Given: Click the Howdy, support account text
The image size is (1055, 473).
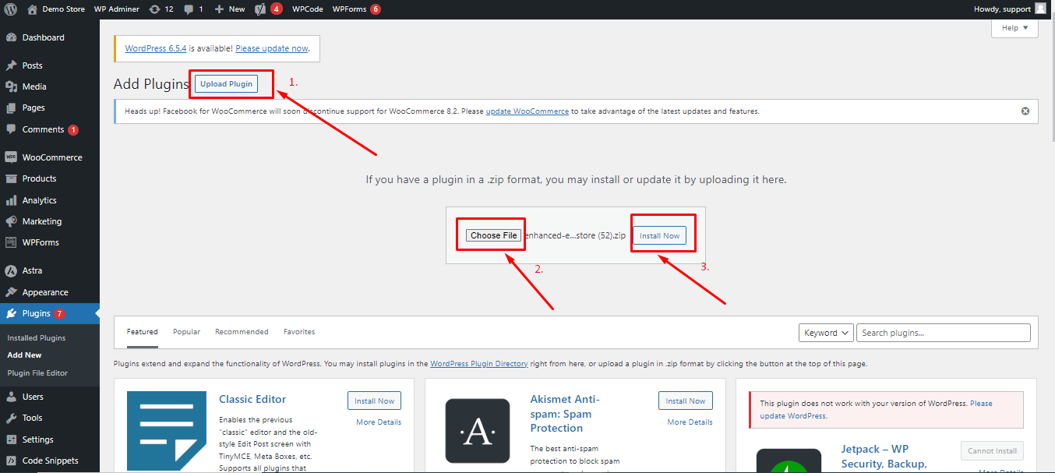Looking at the screenshot, I should (1001, 9).
